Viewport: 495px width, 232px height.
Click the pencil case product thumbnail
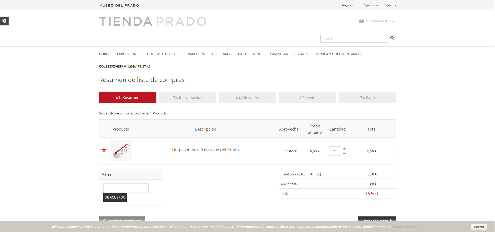[x=121, y=151]
